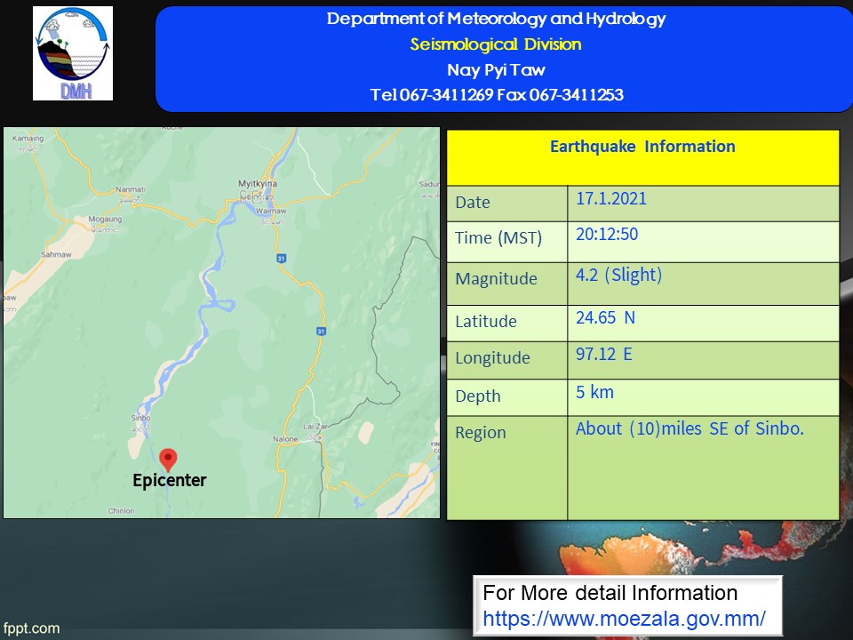Click the 'Nay Pyi Taw' header line
The height and width of the screenshot is (640, 853).
click(496, 69)
